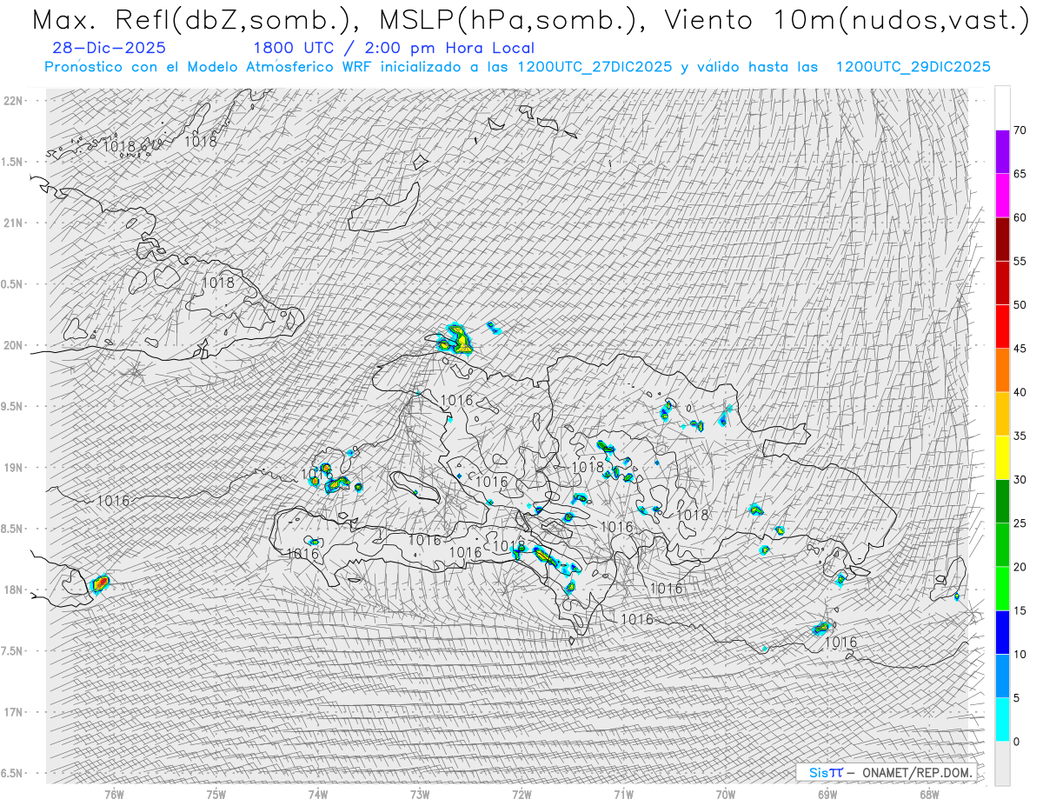Click the '19N' latitude label

coord(15,468)
